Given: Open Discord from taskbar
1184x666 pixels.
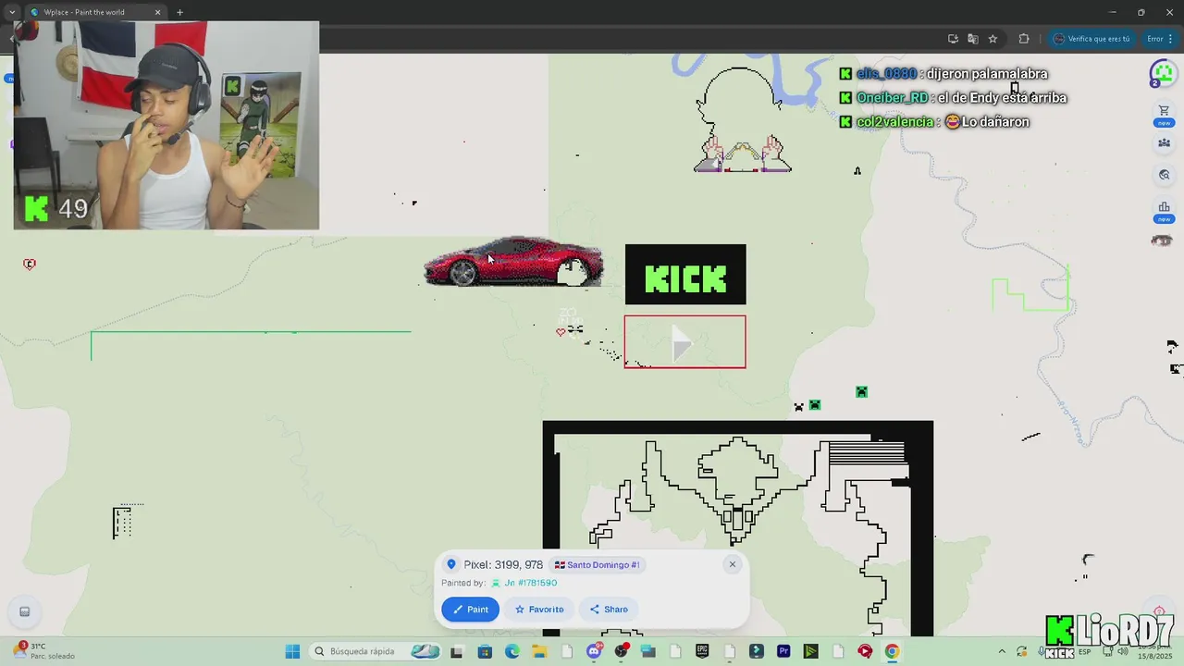Looking at the screenshot, I should point(594,651).
